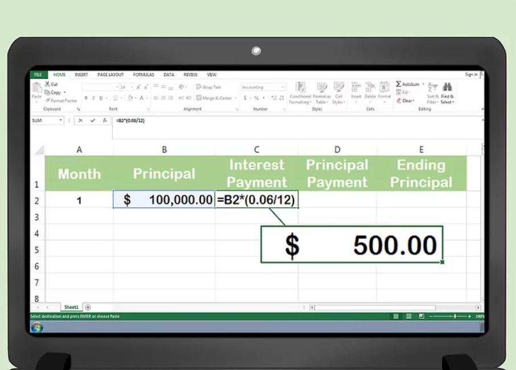Click the Percent Style icon
This screenshot has height=370, width=516.
click(x=257, y=98)
